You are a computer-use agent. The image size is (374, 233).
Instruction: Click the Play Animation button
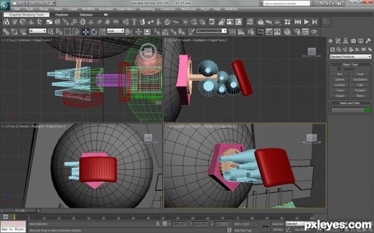(306, 22)
